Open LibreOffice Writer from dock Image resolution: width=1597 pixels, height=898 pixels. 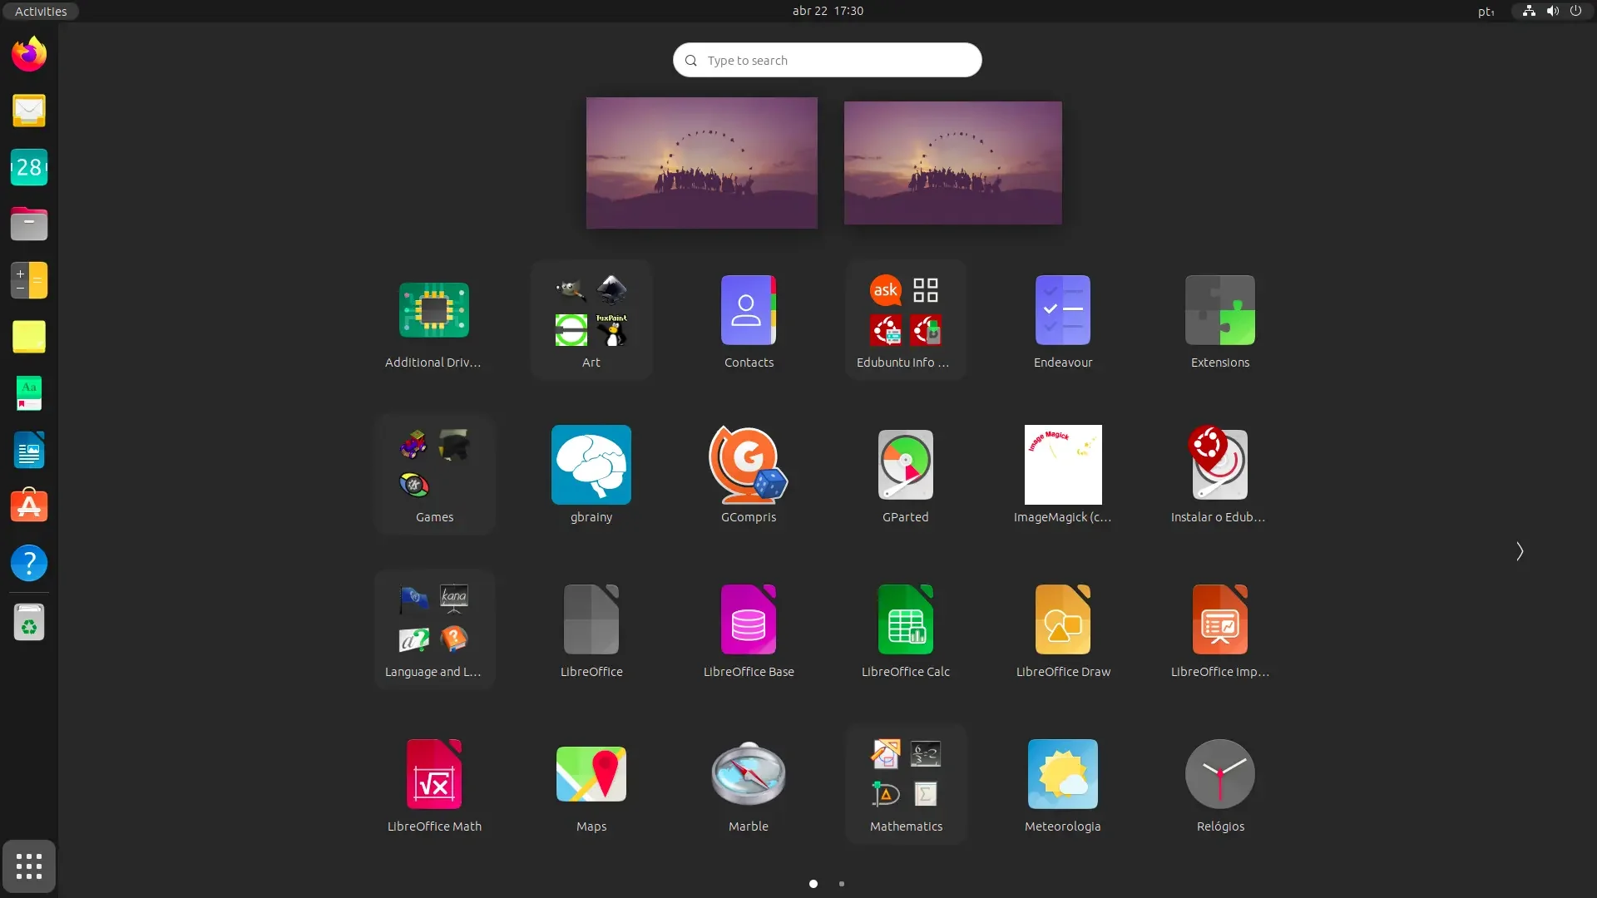29,450
